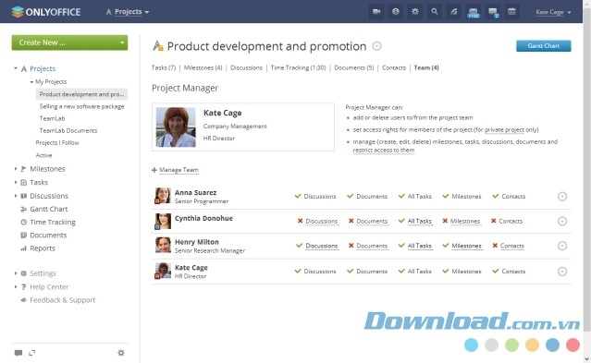Image resolution: width=591 pixels, height=363 pixels.
Task: Open the video camera icon in top bar
Action: pyautogui.click(x=376, y=12)
